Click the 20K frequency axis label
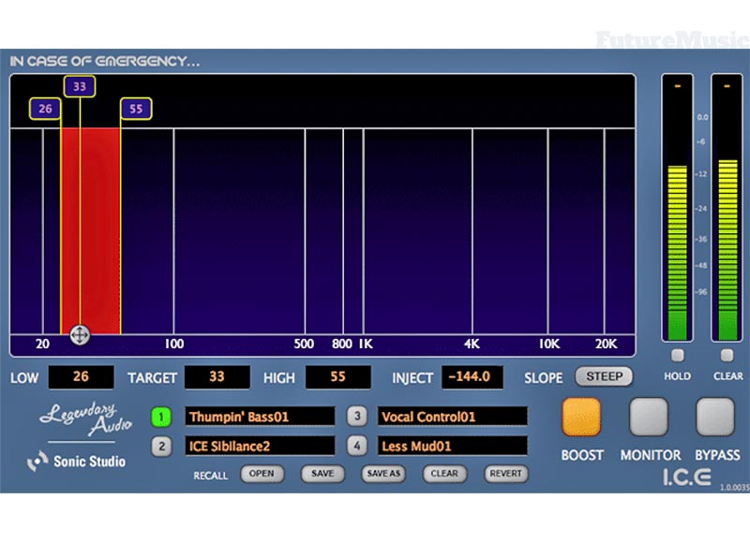The image size is (750, 543). point(606,344)
